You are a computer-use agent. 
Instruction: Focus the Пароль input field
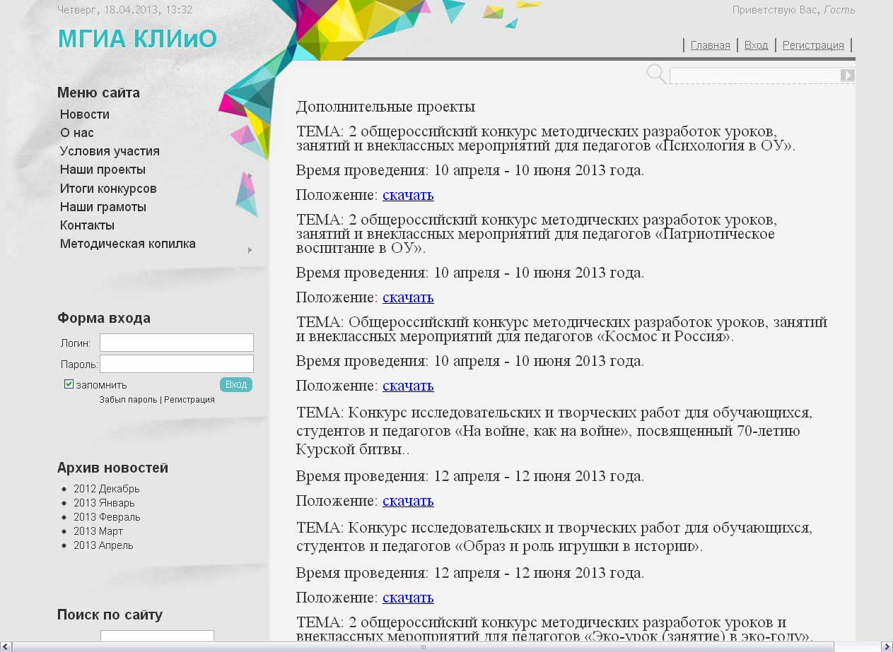pos(177,364)
